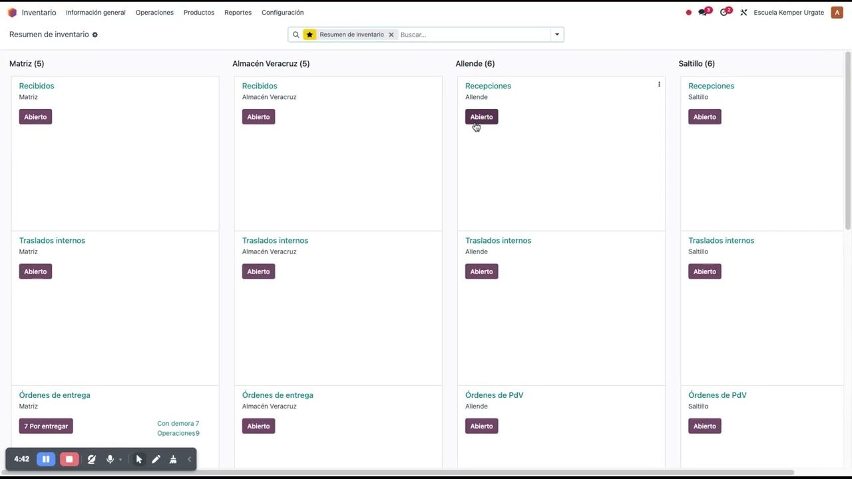Open the Configuración menu

coord(282,13)
